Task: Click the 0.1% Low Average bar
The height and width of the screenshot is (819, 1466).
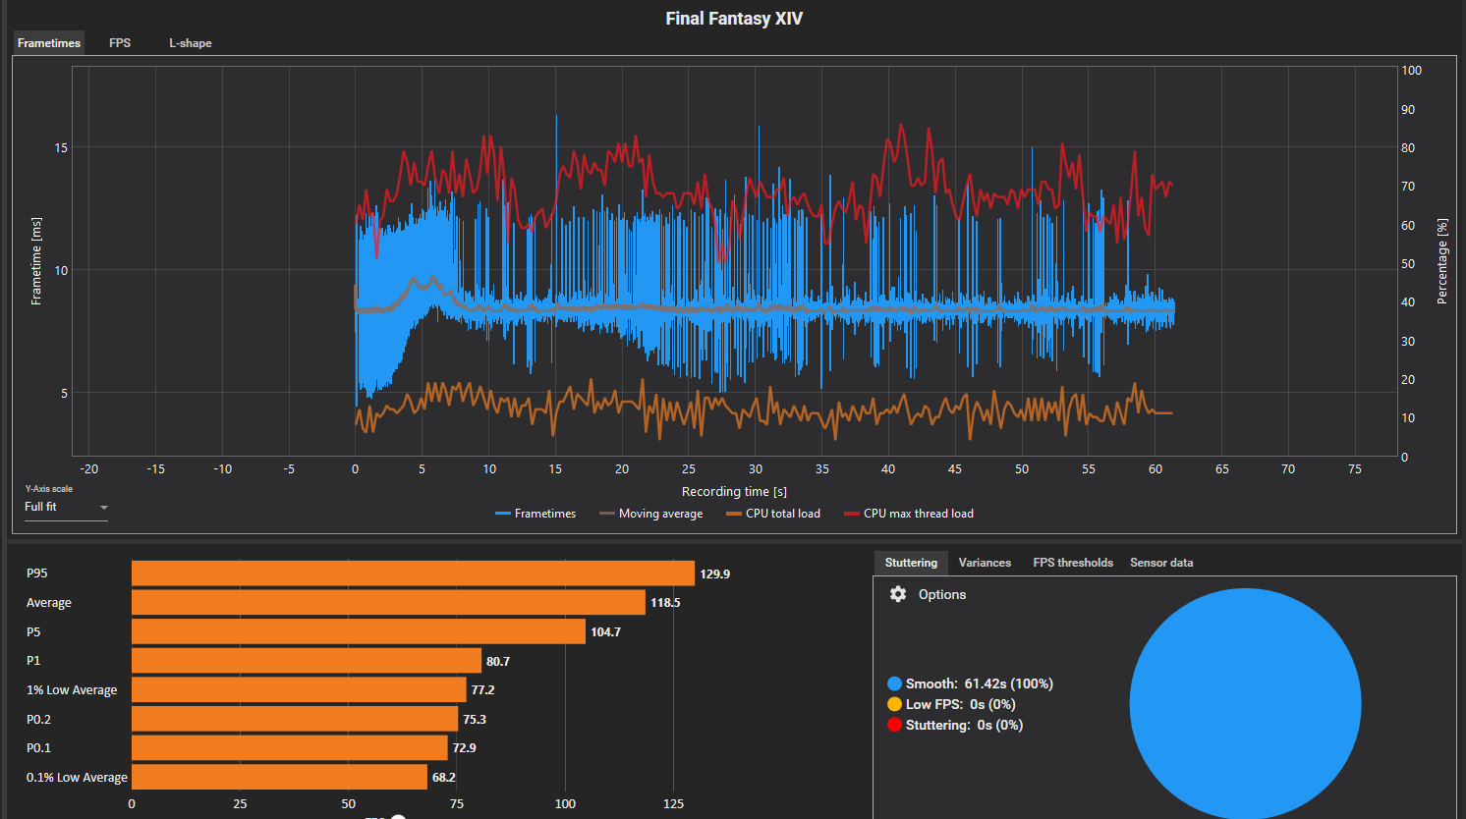Action: pyautogui.click(x=279, y=777)
